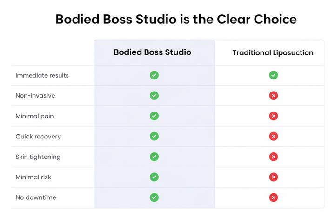Click Traditional Liposuction's red X for Quick recovery
Screen dimensions: 335x223
coord(274,136)
